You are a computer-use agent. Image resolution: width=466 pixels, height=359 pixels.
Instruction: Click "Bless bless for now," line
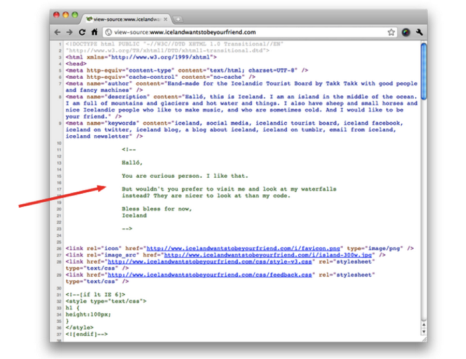(x=156, y=209)
